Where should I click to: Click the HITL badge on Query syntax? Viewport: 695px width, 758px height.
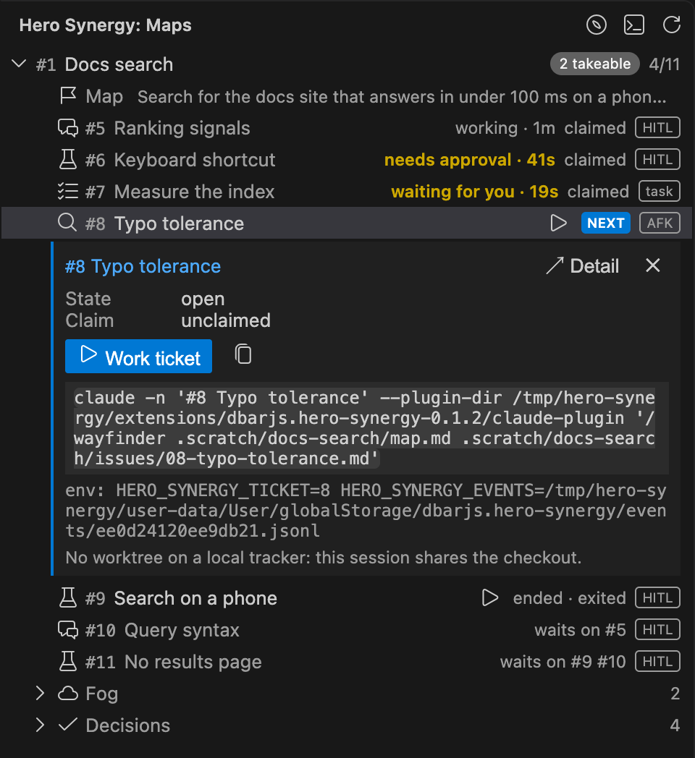click(x=658, y=629)
